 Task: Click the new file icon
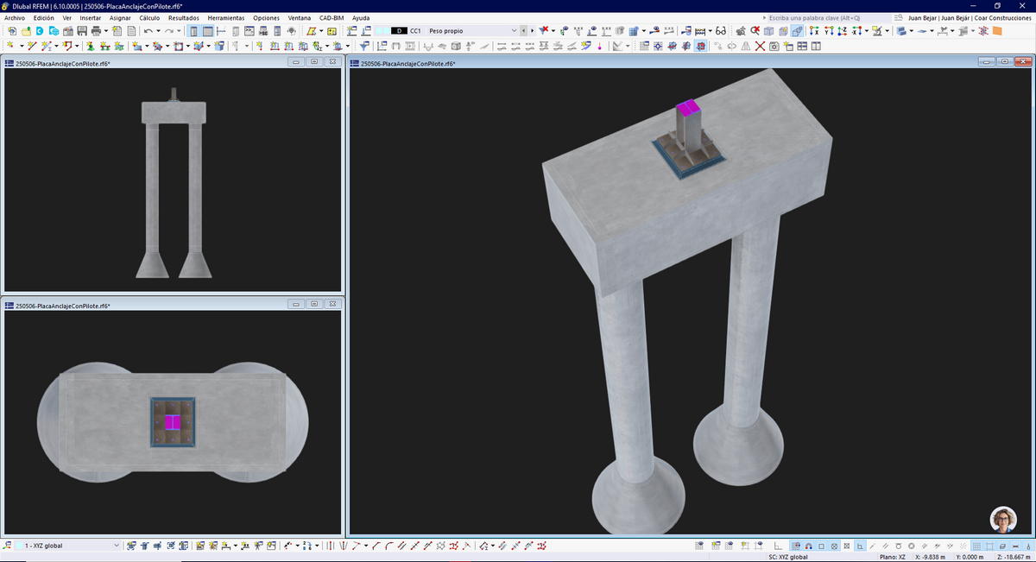pyautogui.click(x=12, y=31)
